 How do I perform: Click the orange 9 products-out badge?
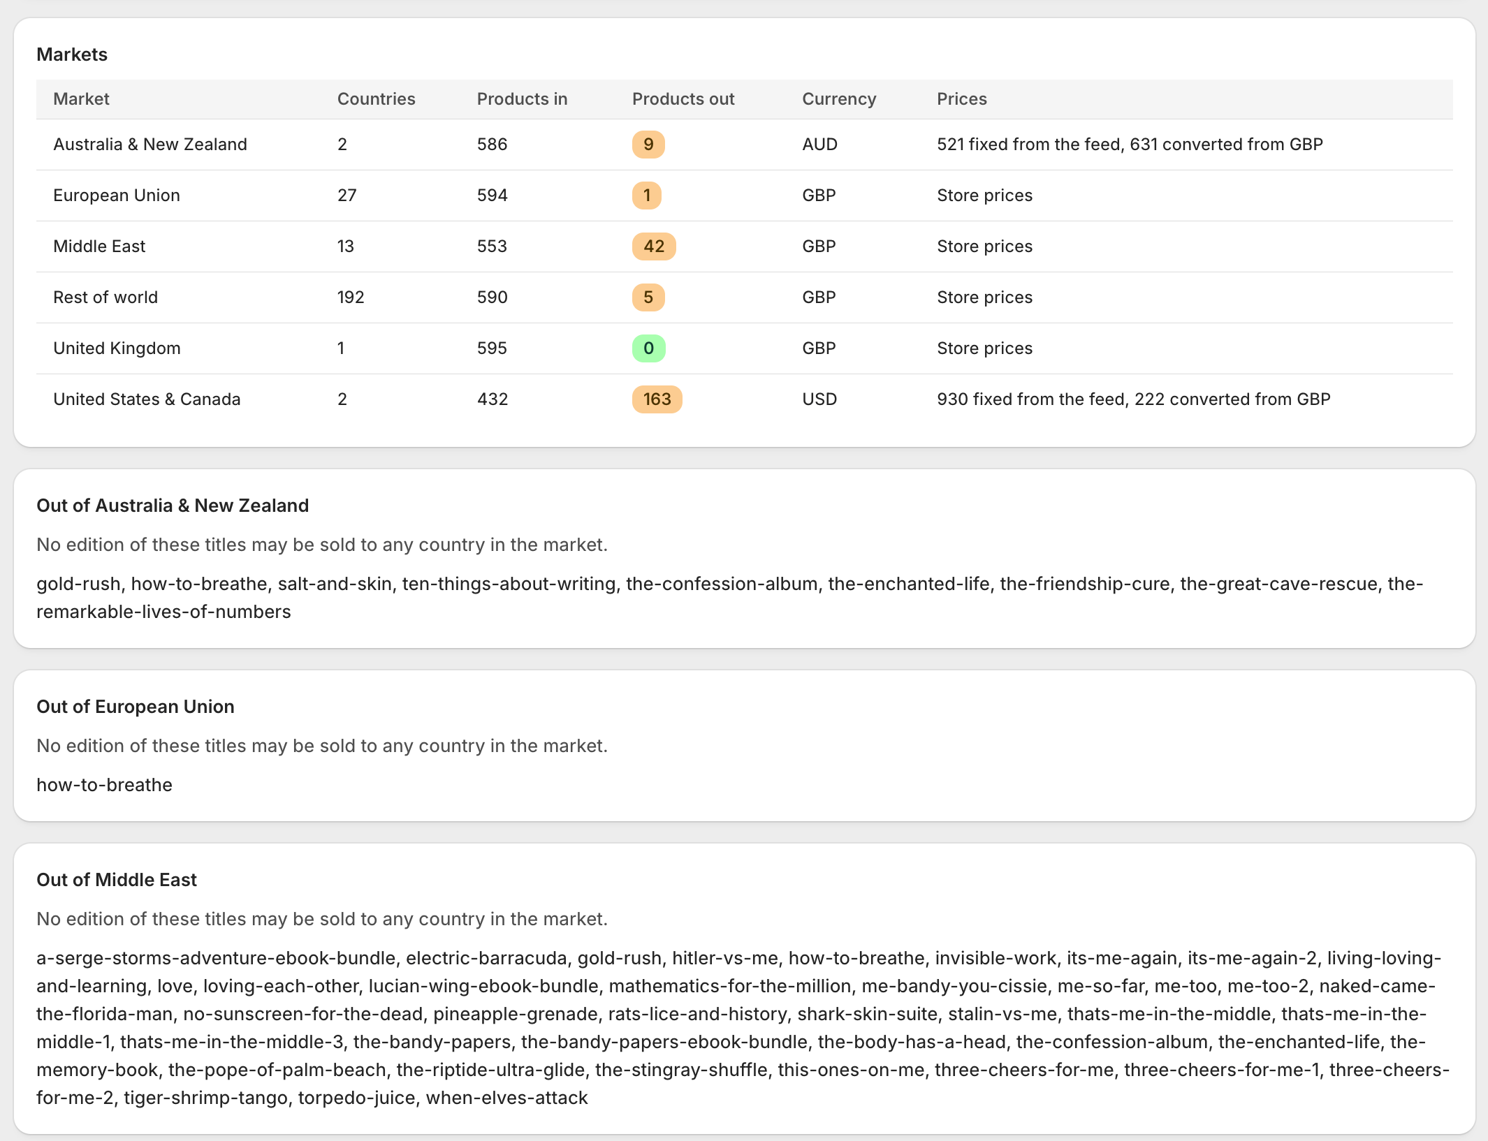tap(648, 145)
